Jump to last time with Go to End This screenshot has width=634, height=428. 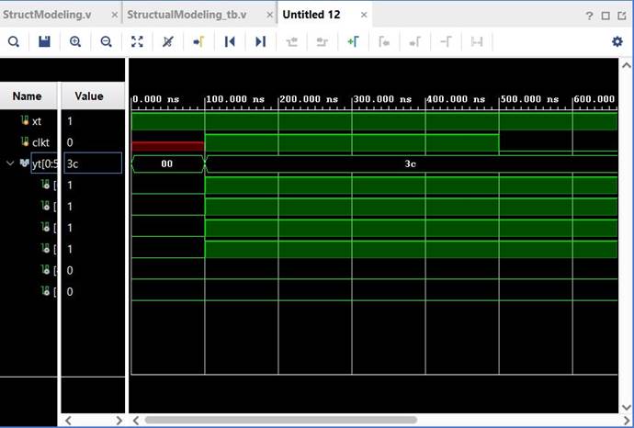click(x=261, y=41)
